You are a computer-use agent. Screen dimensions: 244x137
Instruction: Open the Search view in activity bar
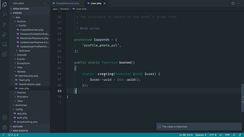point(5,14)
